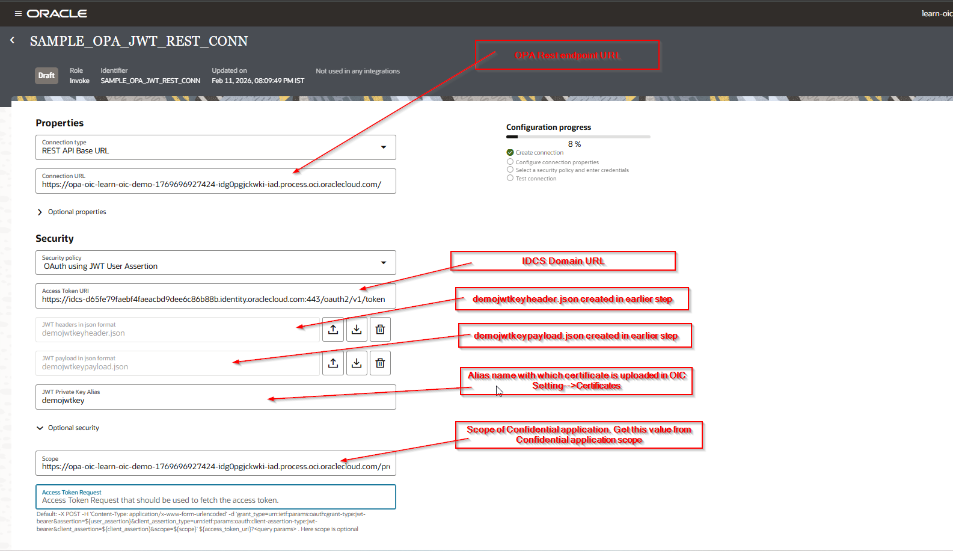Download the JWT headers JSON file
Screen dimensions: 953x551
pyautogui.click(x=357, y=329)
